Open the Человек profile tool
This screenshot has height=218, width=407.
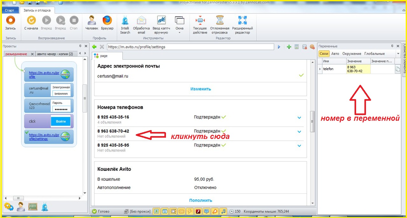tap(92, 23)
